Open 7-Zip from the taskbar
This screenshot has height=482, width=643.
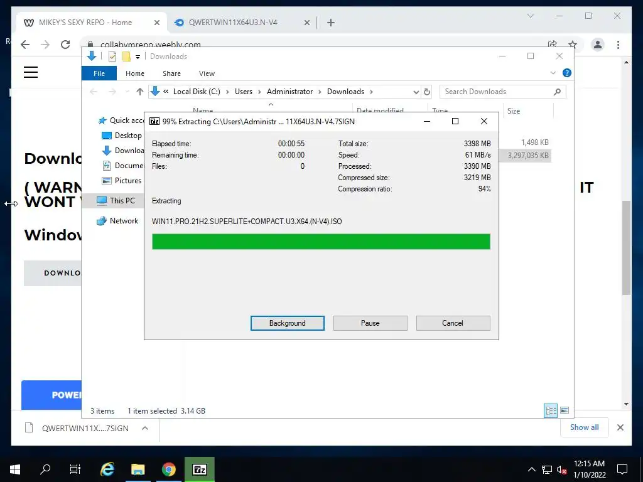pyautogui.click(x=199, y=469)
